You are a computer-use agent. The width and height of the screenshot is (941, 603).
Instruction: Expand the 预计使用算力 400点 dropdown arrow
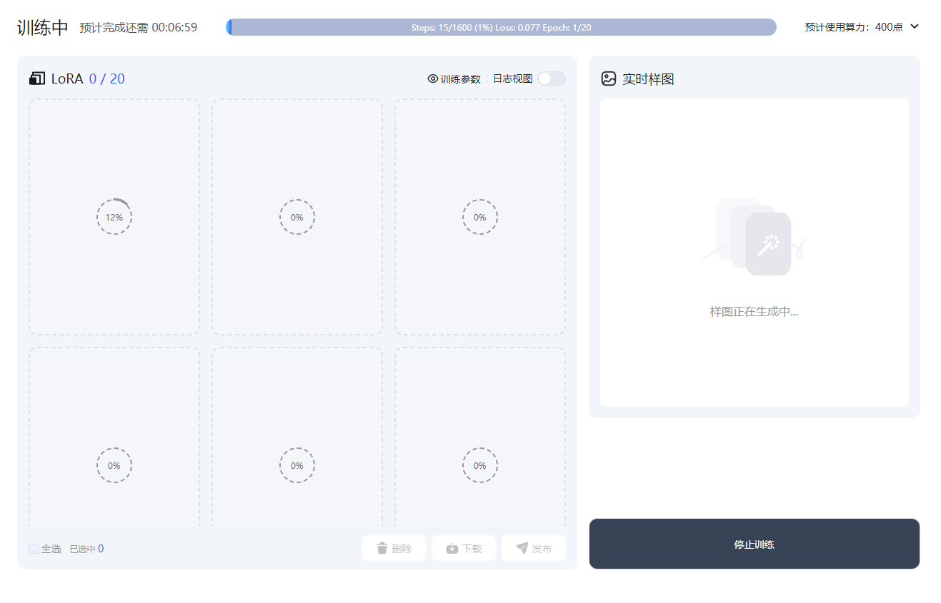(915, 26)
